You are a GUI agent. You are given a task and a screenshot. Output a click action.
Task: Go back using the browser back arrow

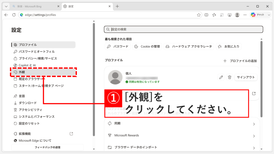(6, 15)
